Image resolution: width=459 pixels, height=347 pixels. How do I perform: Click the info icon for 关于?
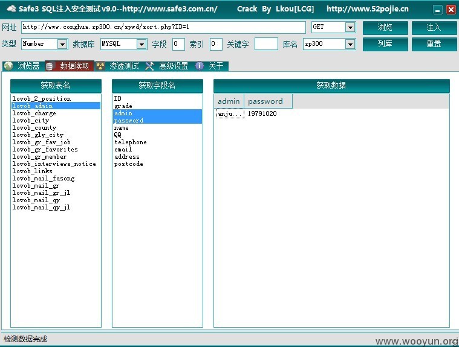[200, 66]
